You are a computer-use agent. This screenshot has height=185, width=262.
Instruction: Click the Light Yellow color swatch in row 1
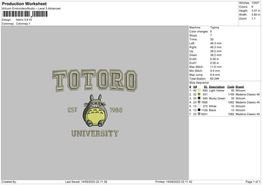[199, 90]
